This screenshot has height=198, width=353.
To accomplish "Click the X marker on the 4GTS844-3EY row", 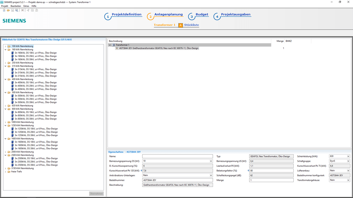I will 117,48.
